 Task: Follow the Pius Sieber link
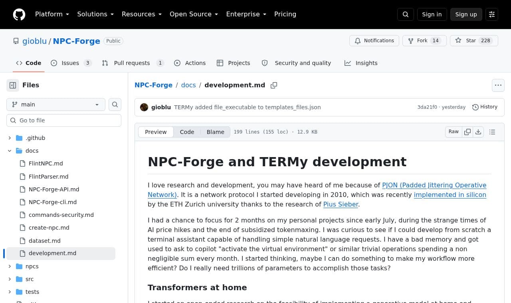[341, 204]
